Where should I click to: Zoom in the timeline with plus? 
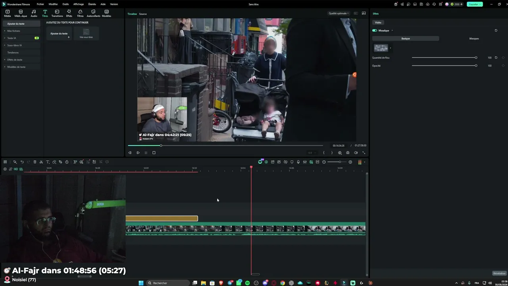coord(350,162)
